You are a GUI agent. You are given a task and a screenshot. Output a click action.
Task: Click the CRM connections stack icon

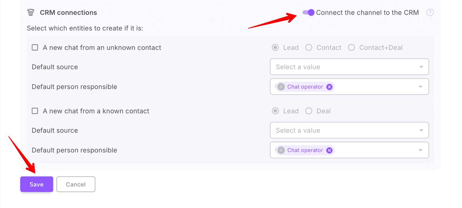[31, 12]
